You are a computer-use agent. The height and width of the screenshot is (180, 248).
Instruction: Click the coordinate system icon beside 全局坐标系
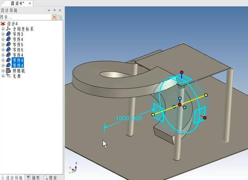point(8,29)
